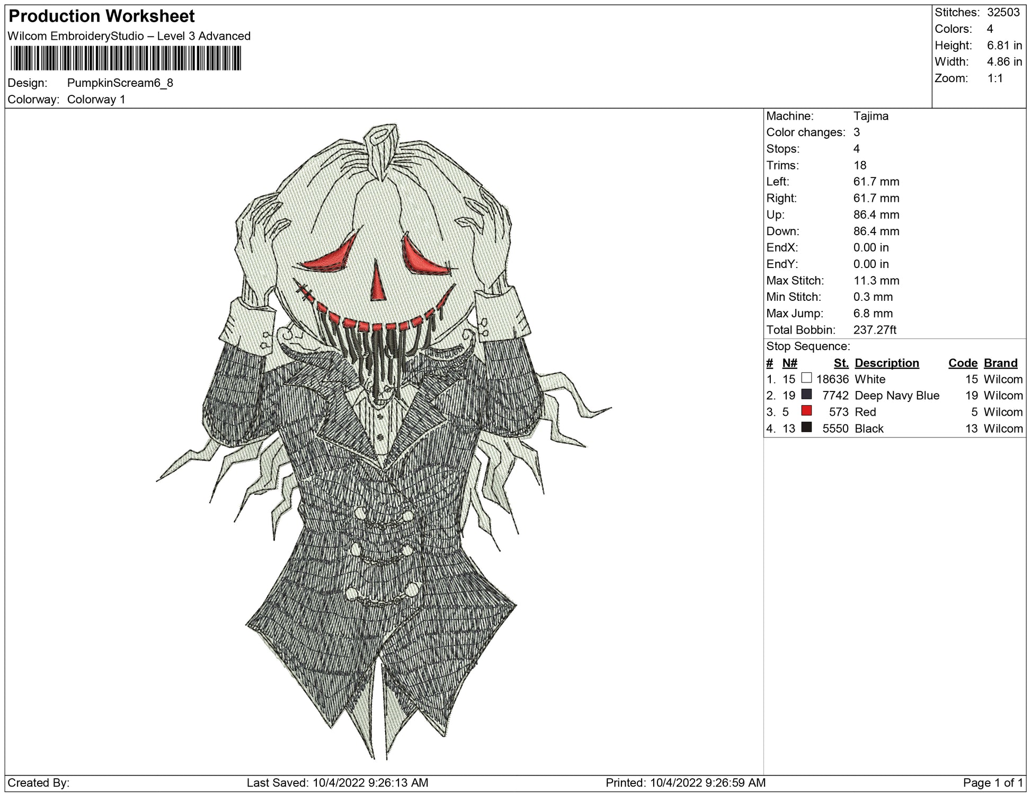Click the Stop Sequence label

point(807,346)
